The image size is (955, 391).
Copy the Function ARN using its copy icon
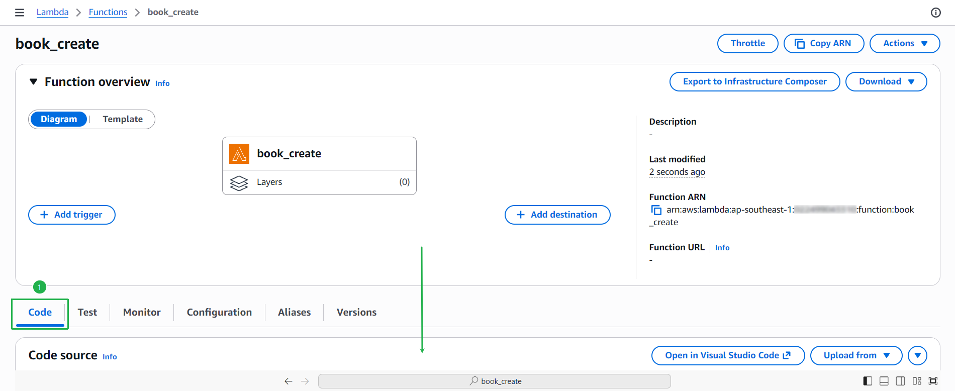click(x=656, y=210)
